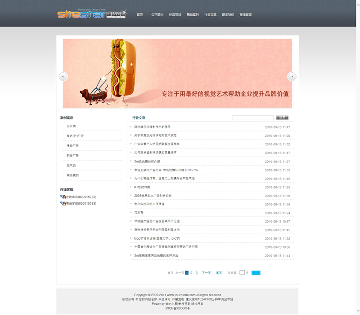Click arrow bullet beside 3m反光膜知识介绍
The width and height of the screenshot is (360, 315).
click(x=131, y=161)
